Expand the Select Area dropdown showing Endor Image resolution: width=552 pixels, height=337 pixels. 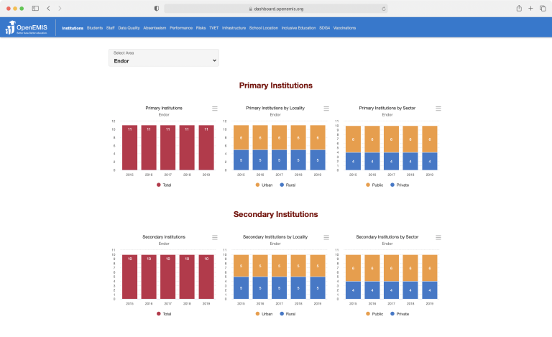coord(164,58)
